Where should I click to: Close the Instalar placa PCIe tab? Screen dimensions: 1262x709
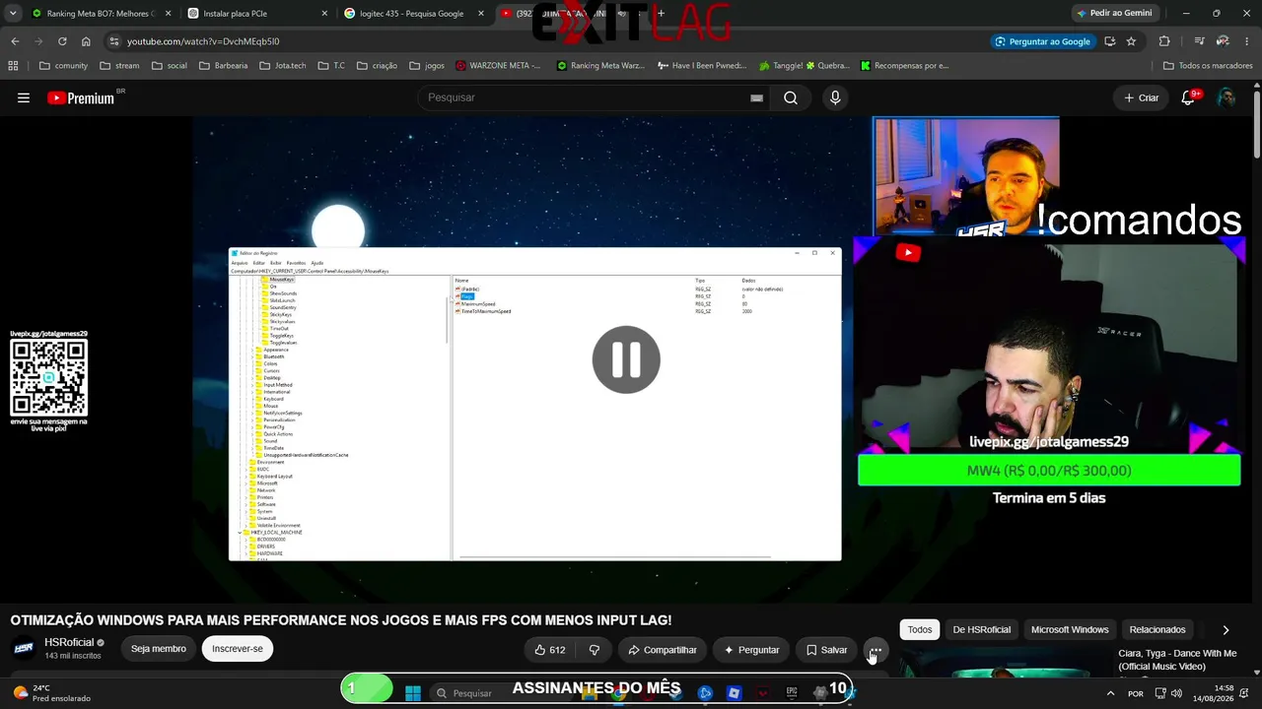(x=324, y=14)
